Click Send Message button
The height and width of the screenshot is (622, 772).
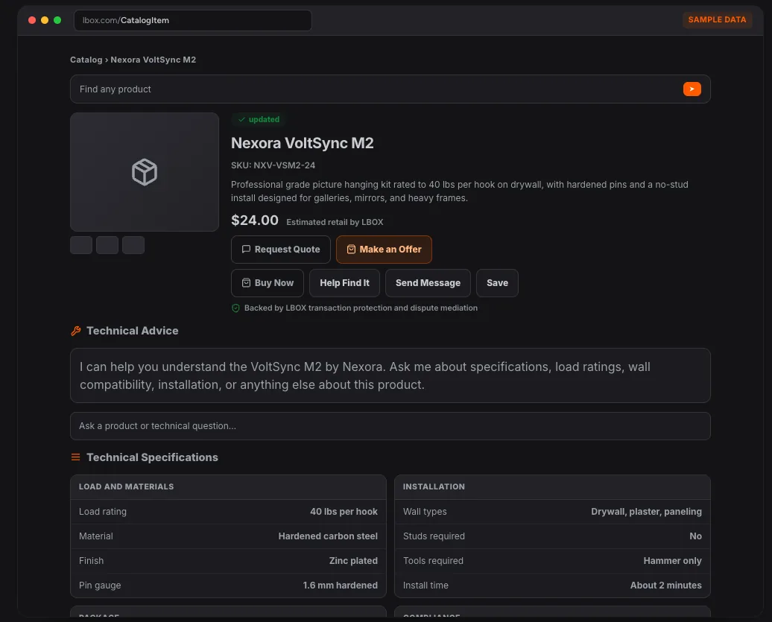pyautogui.click(x=428, y=283)
